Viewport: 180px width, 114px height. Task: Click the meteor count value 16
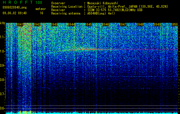point(41,13)
